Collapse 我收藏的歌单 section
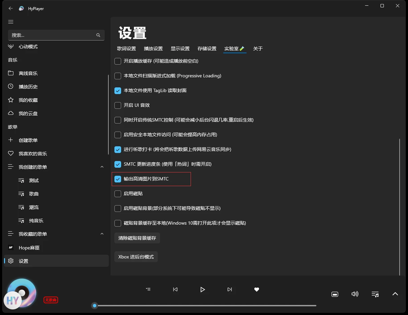408x315 pixels. coord(102,234)
